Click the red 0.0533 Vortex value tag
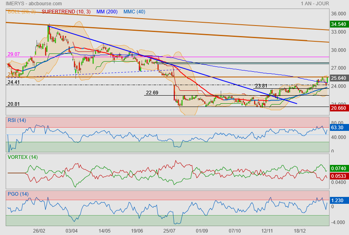 (x=339, y=176)
